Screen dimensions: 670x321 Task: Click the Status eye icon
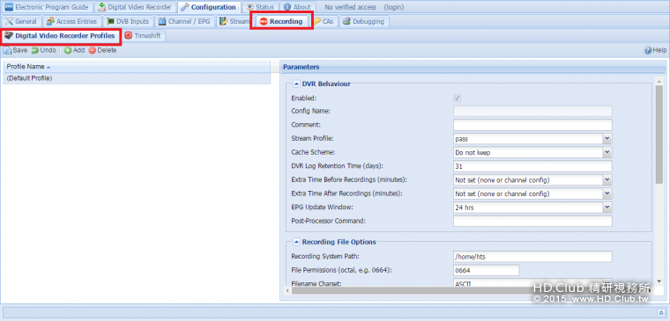click(x=249, y=7)
